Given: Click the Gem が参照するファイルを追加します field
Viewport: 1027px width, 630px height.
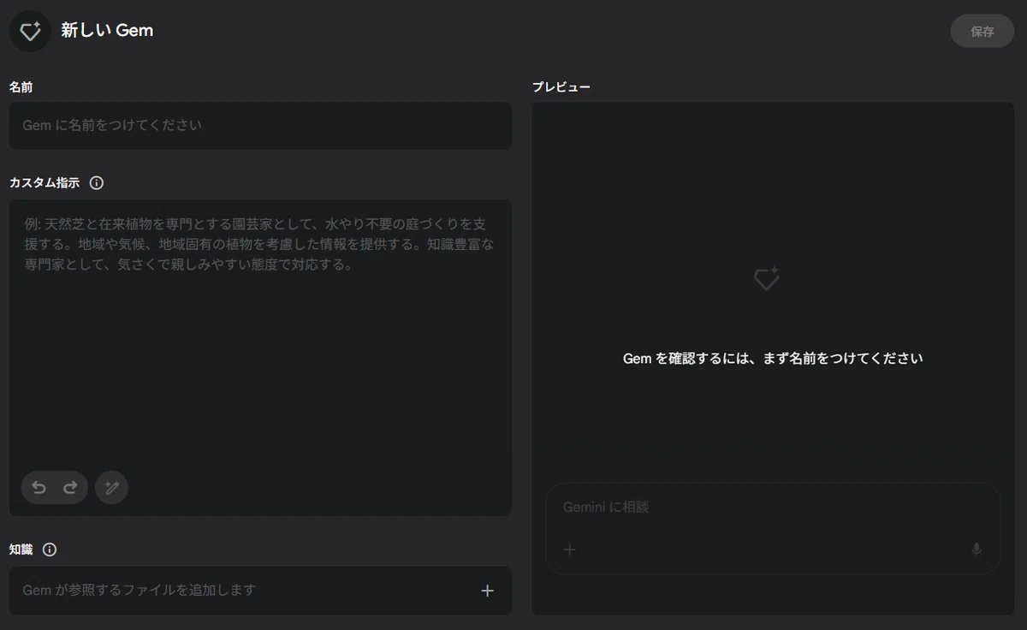Looking at the screenshot, I should (260, 590).
